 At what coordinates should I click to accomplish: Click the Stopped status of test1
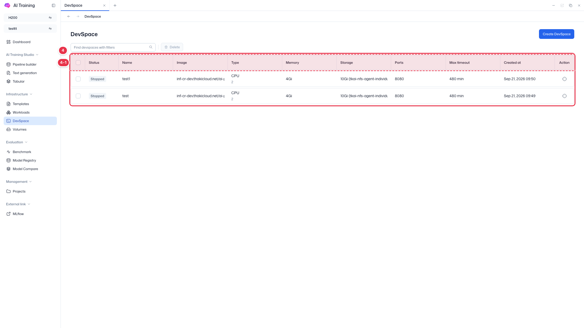(97, 79)
